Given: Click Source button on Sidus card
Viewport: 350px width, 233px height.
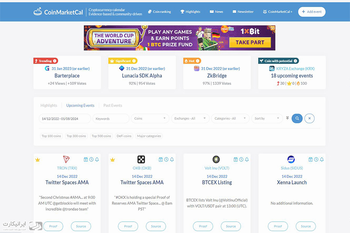Looking at the screenshot, I should click(306, 226).
